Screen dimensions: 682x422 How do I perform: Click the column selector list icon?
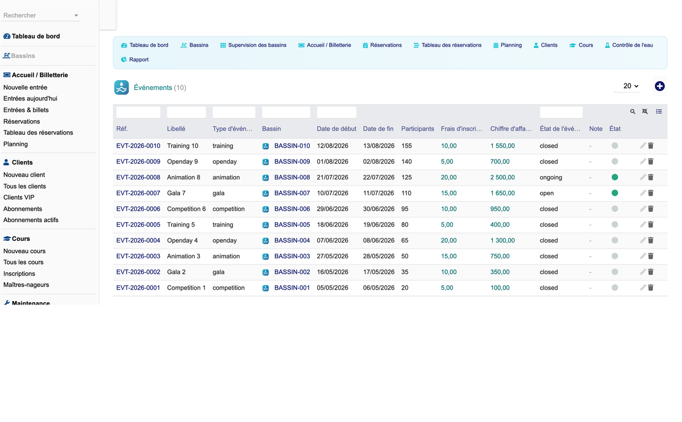click(x=659, y=112)
